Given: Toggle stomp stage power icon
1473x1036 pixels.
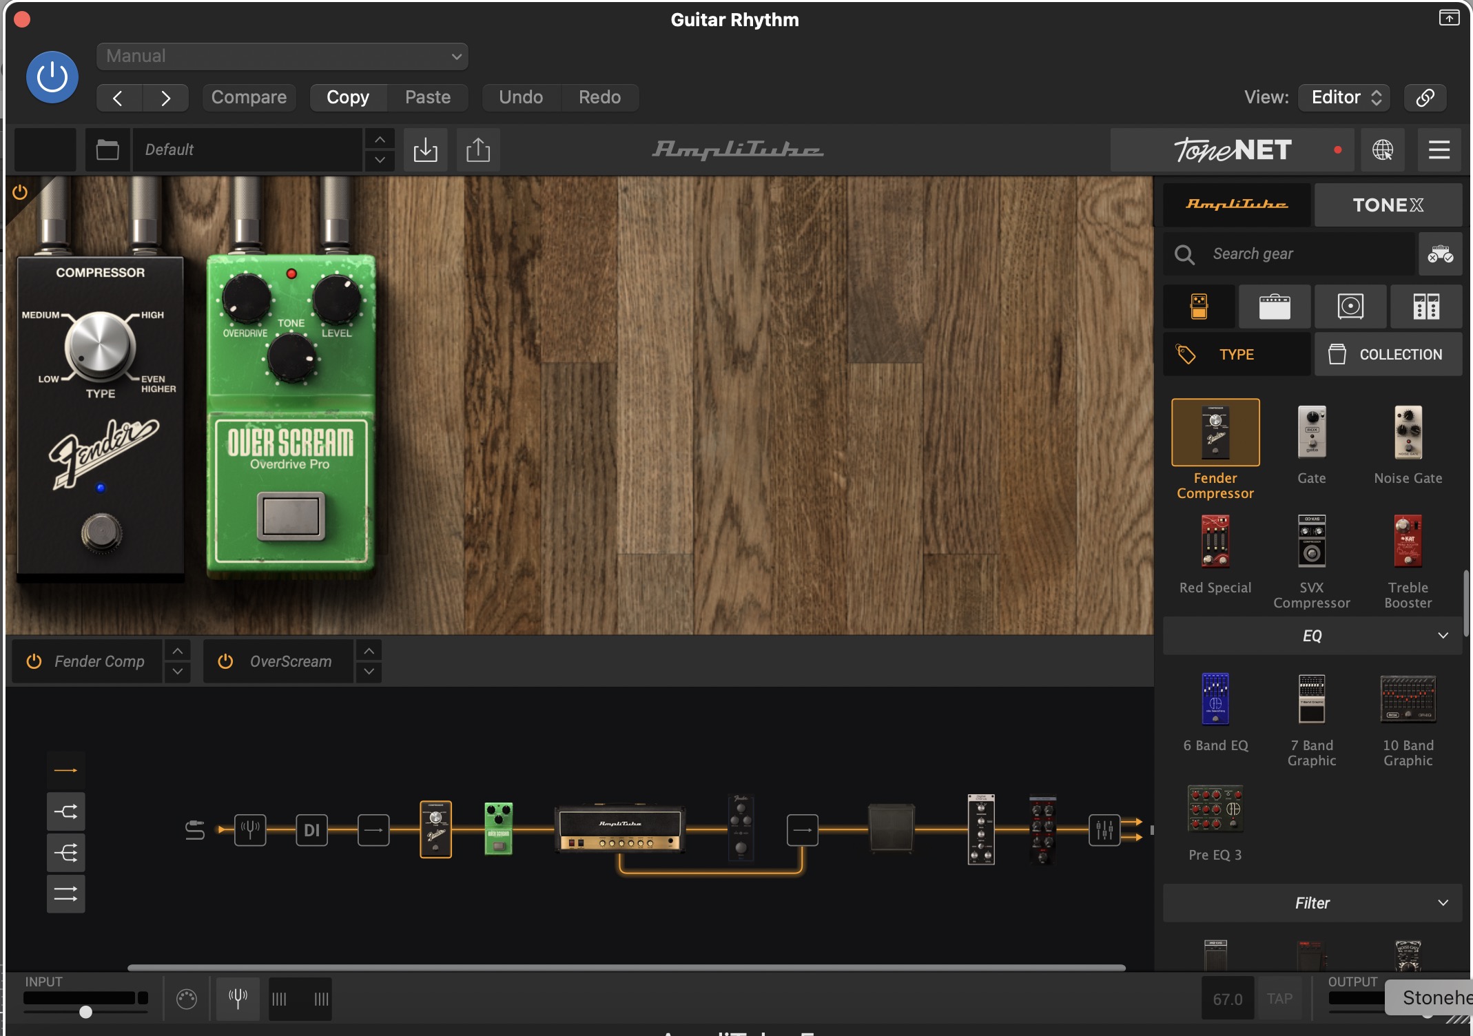Looking at the screenshot, I should 20,192.
